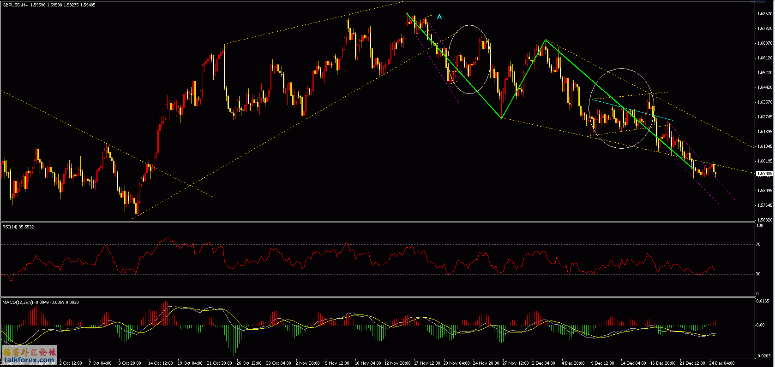Click price axis value 1.58495
The image size is (775, 367).
click(765, 191)
